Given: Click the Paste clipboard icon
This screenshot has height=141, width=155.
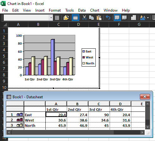Looking at the screenshot, I should [x=99, y=18].
